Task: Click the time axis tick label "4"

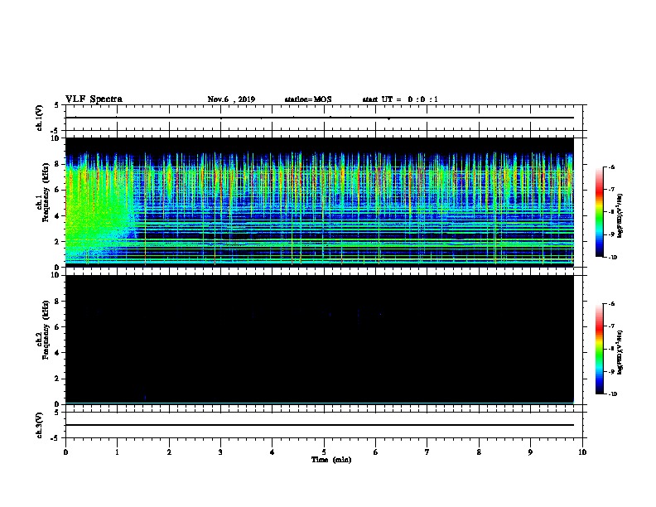Action: point(273,452)
